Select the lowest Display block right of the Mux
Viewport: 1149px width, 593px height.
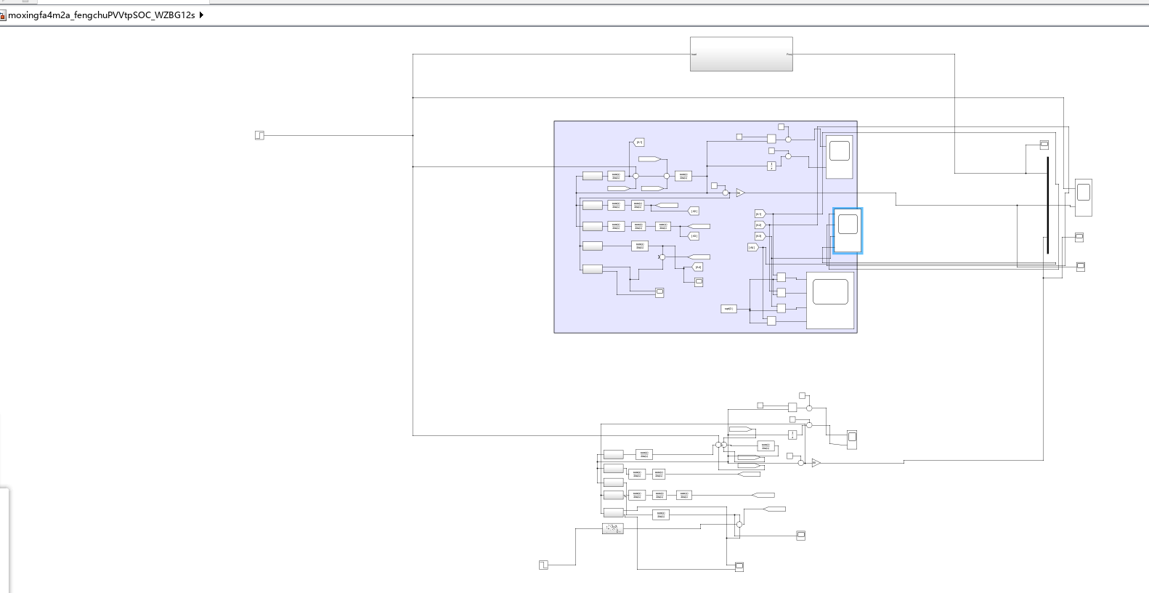pyautogui.click(x=1080, y=267)
